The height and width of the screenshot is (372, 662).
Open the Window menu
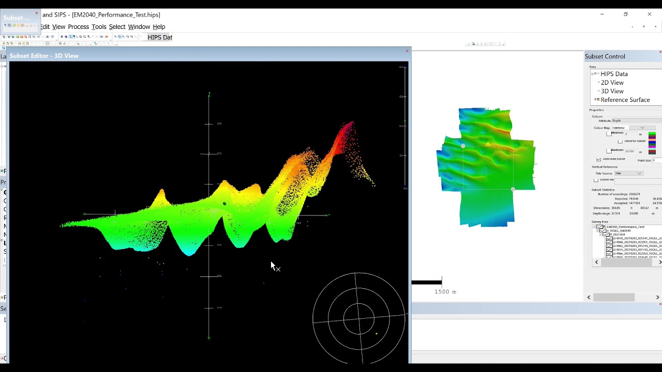[139, 27]
